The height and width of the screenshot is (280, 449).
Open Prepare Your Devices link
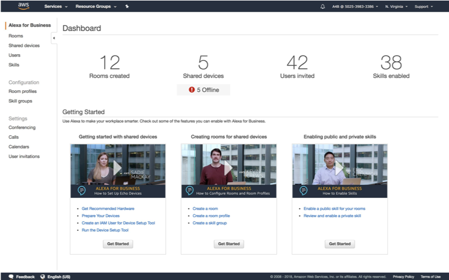tap(101, 216)
